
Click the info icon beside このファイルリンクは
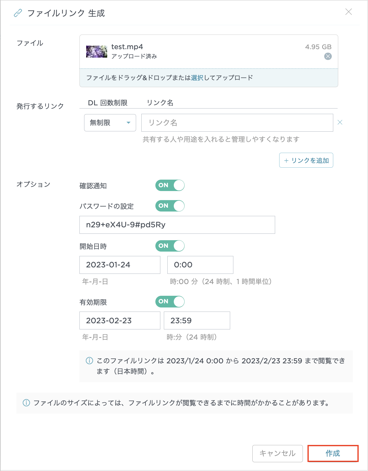89,360
